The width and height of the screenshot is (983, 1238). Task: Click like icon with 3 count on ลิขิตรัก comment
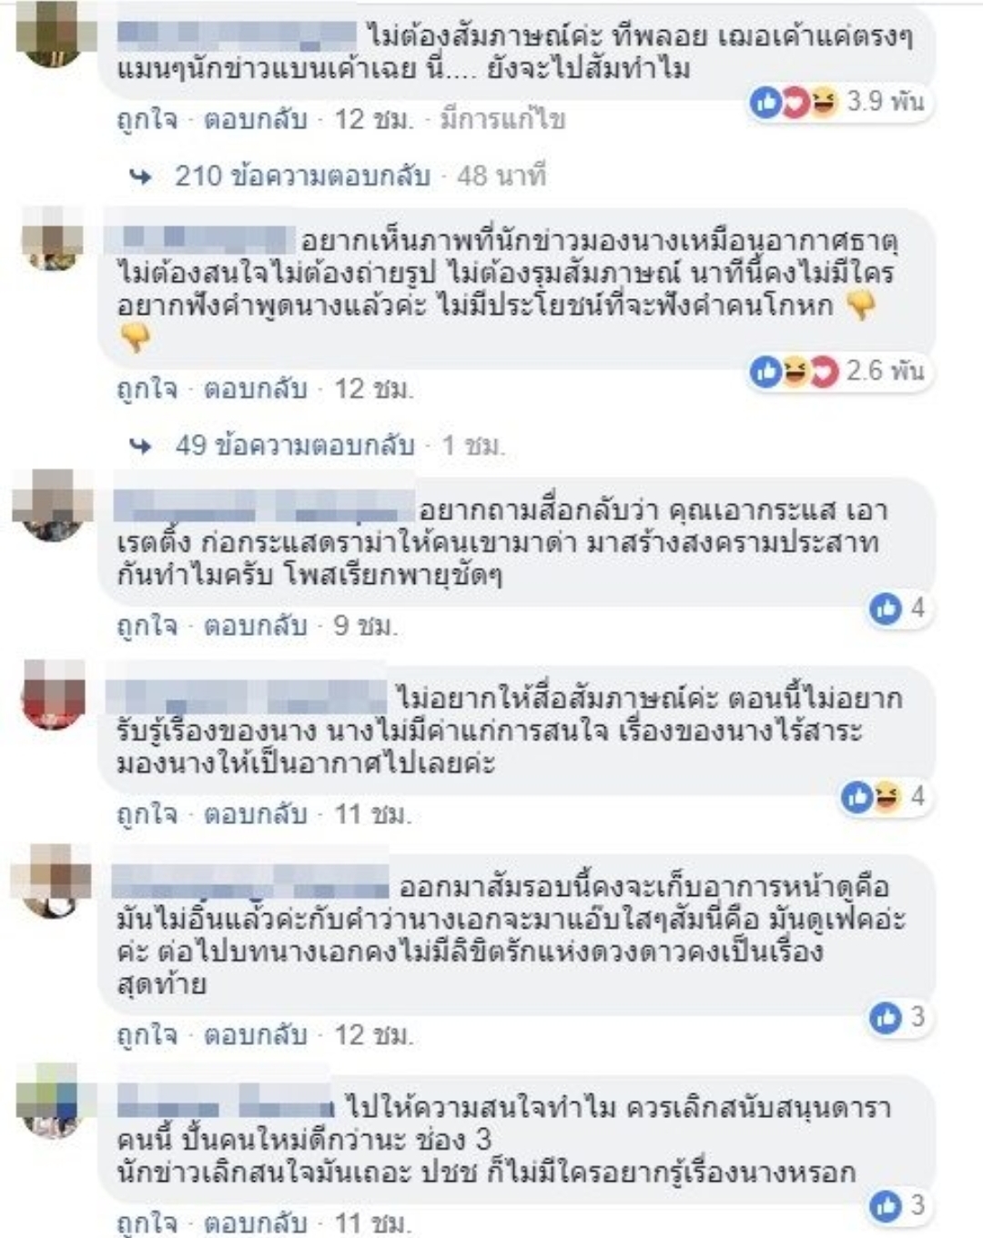(x=886, y=1018)
